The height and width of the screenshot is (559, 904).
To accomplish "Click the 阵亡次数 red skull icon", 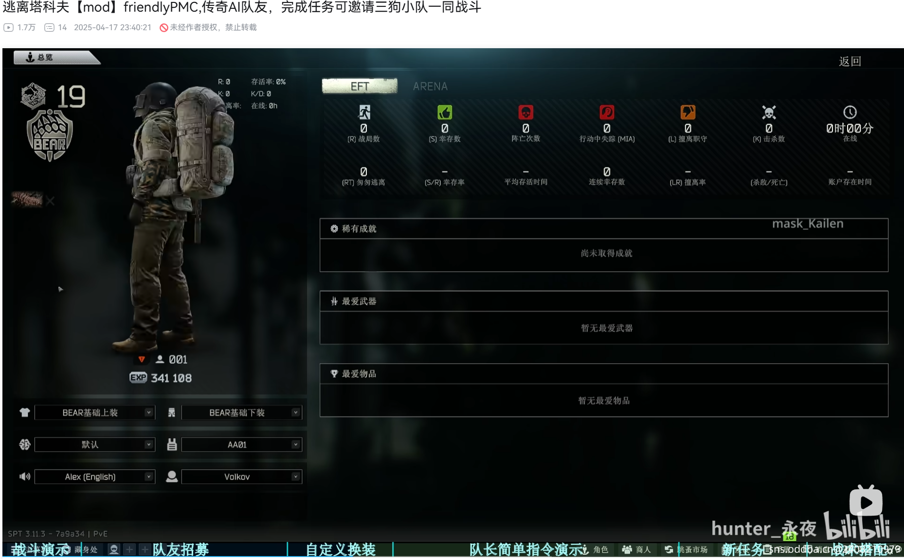I will (x=526, y=112).
